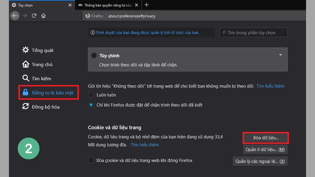Click the Cookie và dữ liệu trang heading
Viewport: 315px width, 177px height.
click(114, 127)
